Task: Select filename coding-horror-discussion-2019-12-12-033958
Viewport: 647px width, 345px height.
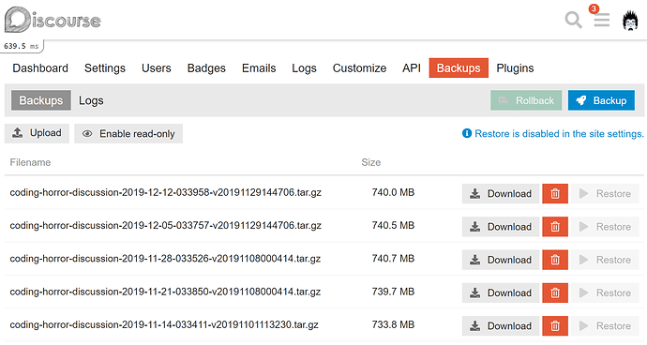Action: pos(165,192)
